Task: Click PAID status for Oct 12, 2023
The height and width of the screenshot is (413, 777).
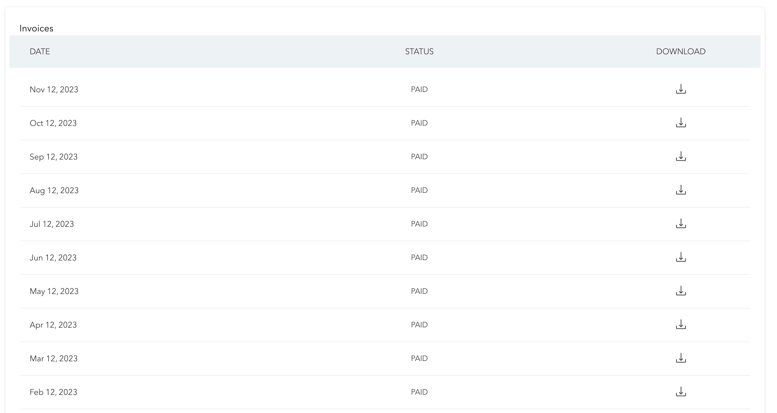Action: click(x=419, y=123)
